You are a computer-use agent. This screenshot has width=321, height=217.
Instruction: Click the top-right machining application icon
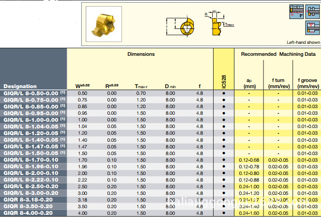tap(312, 11)
